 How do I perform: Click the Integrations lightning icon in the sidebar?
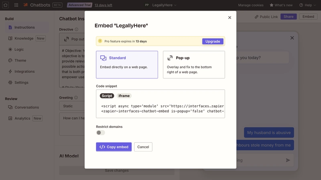point(10,72)
